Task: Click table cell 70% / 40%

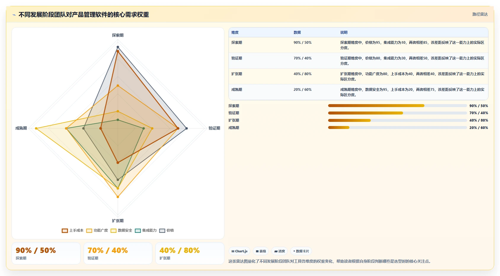Action: 303,58
